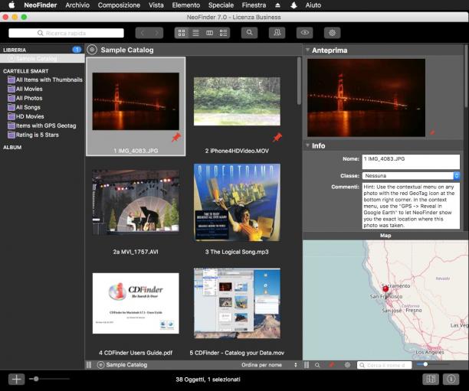Open the Finestra menu
This screenshot has height=391, width=469.
click(x=254, y=5)
